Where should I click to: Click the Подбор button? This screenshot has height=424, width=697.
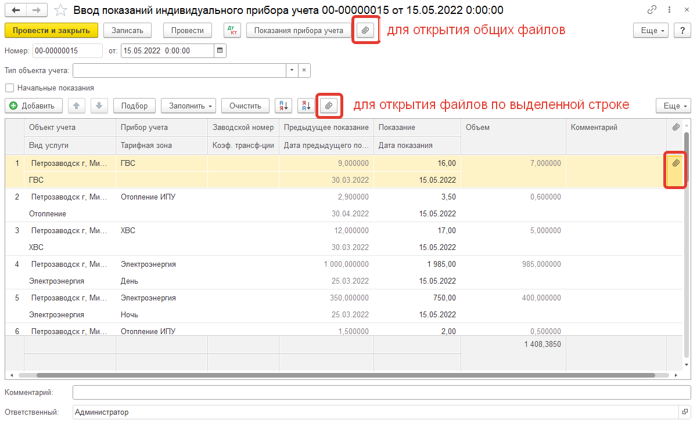click(x=134, y=106)
